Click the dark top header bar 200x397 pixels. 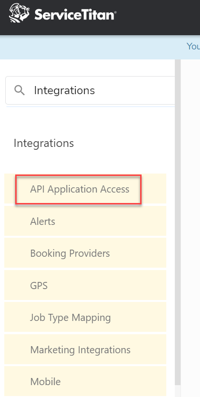pyautogui.click(x=100, y=18)
